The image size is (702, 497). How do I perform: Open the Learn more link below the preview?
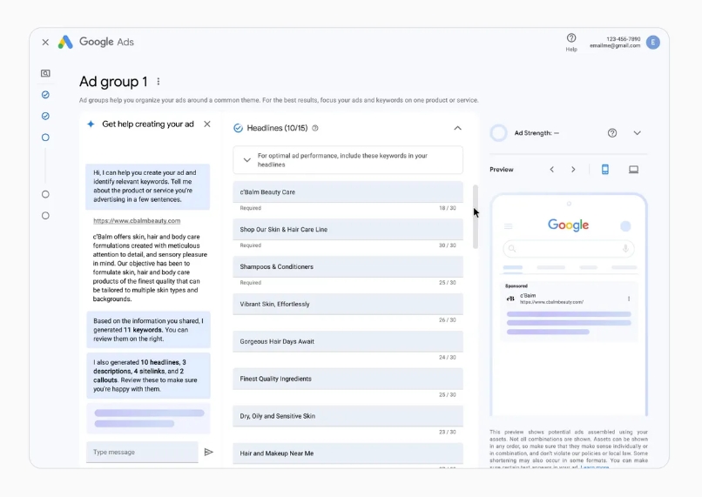(595, 467)
